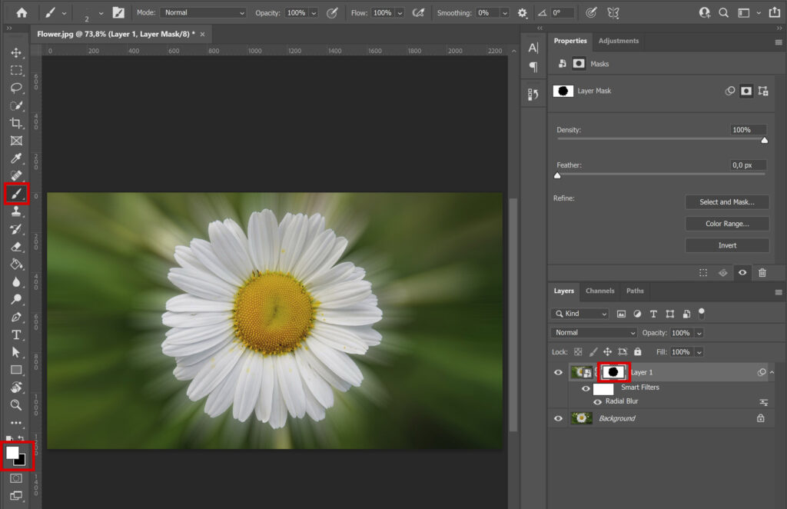Delete mask with trash icon
The width and height of the screenshot is (787, 509).
[762, 273]
